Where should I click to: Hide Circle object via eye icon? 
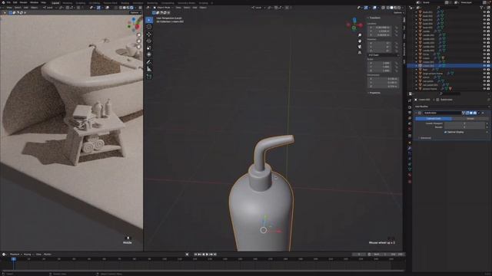click(x=484, y=54)
